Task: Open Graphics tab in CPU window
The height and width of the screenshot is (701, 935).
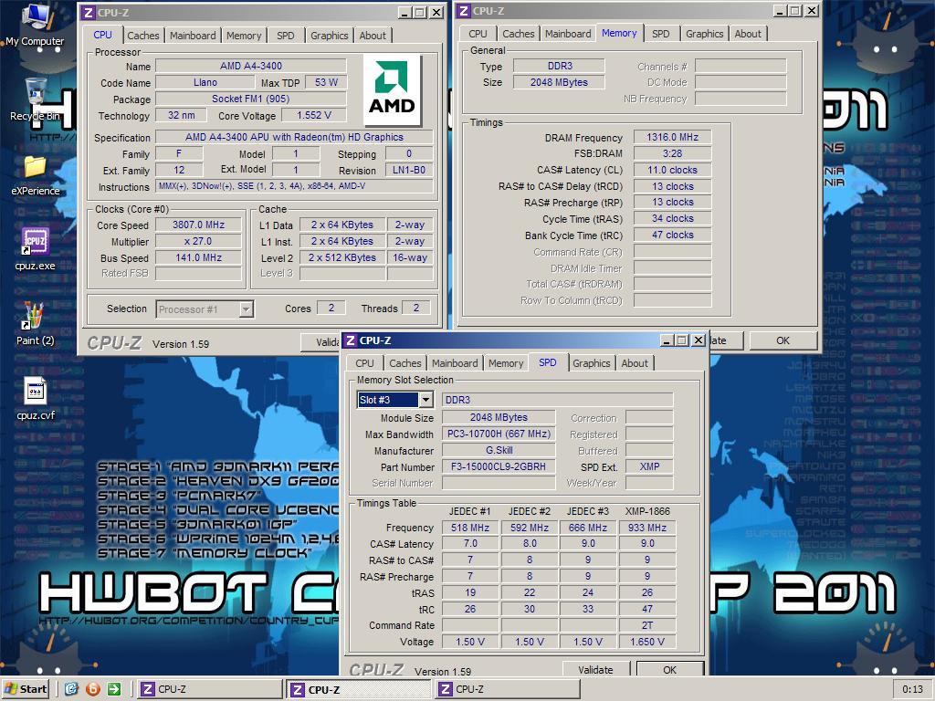Action: coord(329,36)
